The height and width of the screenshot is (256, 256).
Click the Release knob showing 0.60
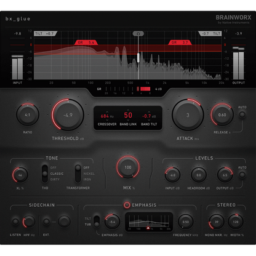222,115
